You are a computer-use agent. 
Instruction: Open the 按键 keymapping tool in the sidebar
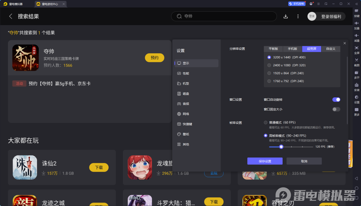click(x=356, y=13)
